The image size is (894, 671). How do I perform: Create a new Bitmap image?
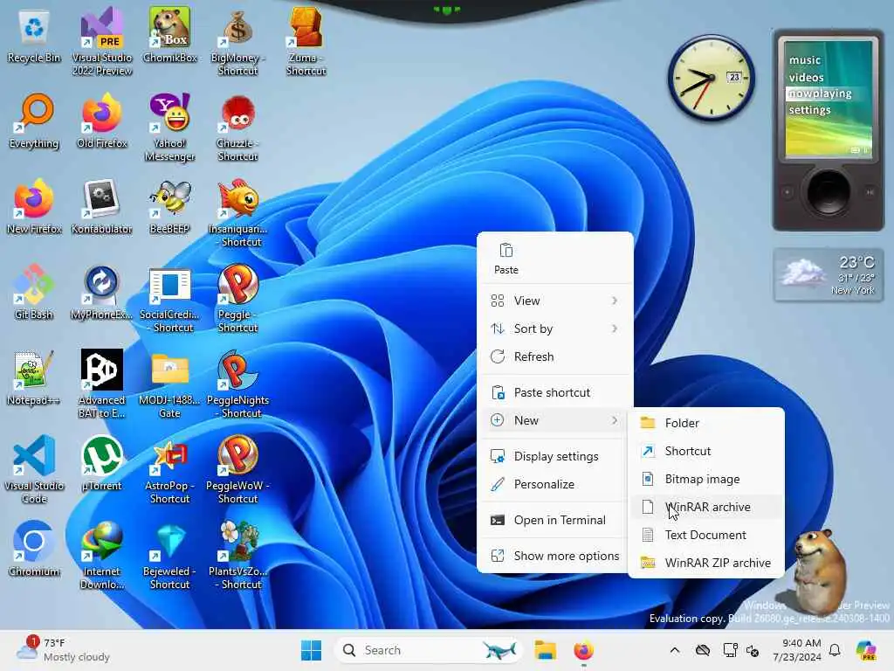[705, 480]
